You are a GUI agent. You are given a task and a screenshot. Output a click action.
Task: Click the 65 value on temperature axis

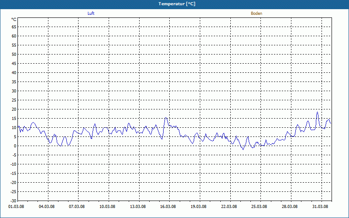14,27
